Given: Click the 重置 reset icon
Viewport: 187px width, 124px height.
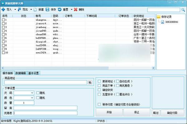Looking at the screenshot, I should click(x=60, y=10).
